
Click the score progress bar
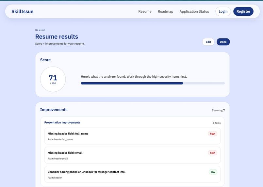click(x=153, y=83)
